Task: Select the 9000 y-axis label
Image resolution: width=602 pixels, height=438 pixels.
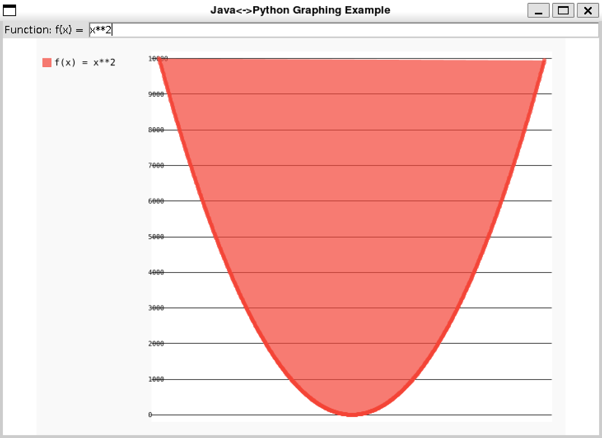Action: click(156, 94)
